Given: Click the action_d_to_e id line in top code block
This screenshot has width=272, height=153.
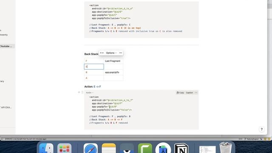Looking at the screenshot, I should pyautogui.click(x=112, y=8).
